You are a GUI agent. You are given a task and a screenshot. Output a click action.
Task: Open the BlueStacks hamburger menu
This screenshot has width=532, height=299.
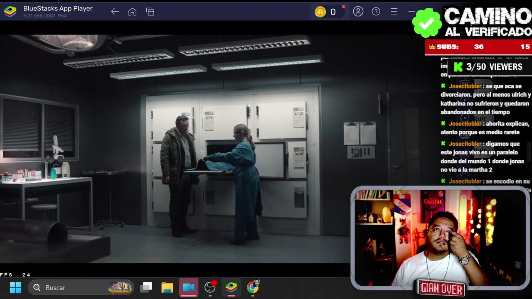click(394, 12)
